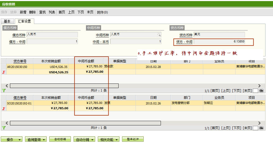Click 借方-中间 rate field
273x149 pixels.
coord(52,41)
